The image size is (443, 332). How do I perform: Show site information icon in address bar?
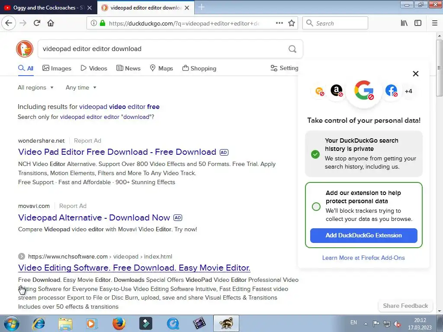[94, 23]
